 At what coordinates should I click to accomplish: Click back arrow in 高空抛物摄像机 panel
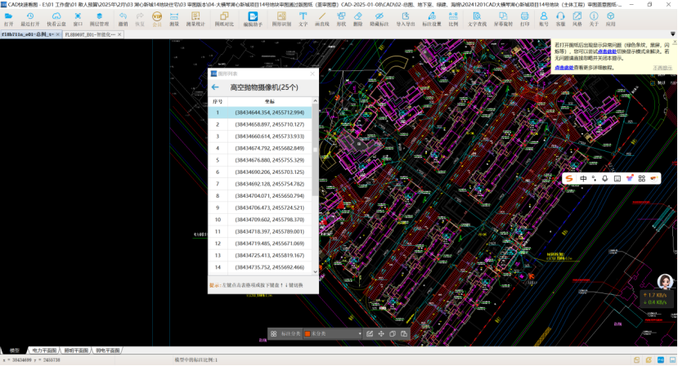(x=215, y=87)
